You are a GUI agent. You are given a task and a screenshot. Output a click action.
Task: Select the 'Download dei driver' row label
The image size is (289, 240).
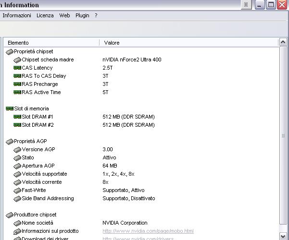(x=45, y=239)
